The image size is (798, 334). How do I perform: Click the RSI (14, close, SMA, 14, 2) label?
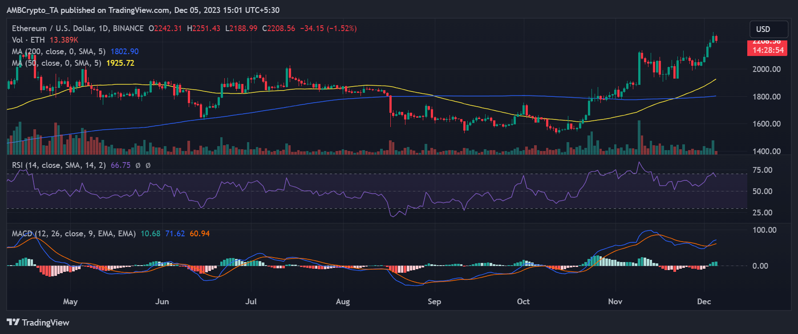coord(59,165)
